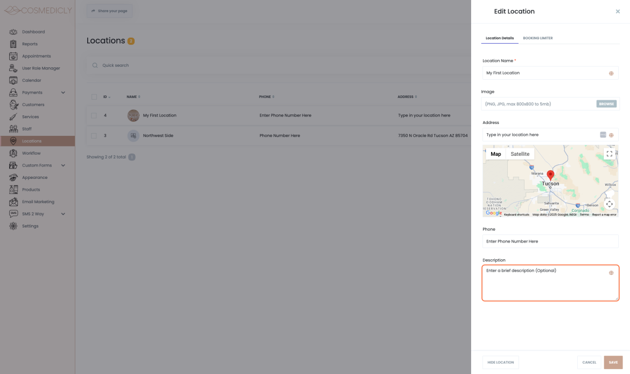
Task: Expand the Payments submenu chevron
Action: [x=63, y=93]
